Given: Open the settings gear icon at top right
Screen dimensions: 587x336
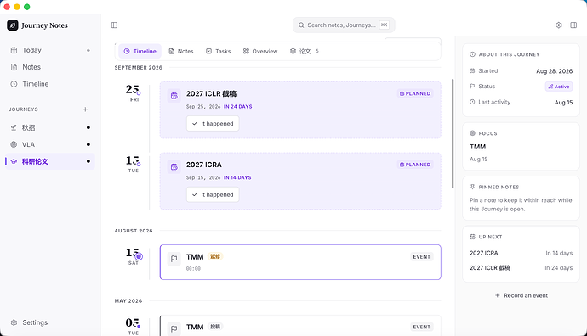Looking at the screenshot, I should [559, 25].
